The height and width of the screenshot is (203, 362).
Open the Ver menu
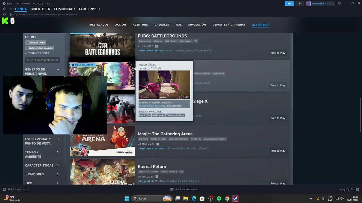[18, 3]
